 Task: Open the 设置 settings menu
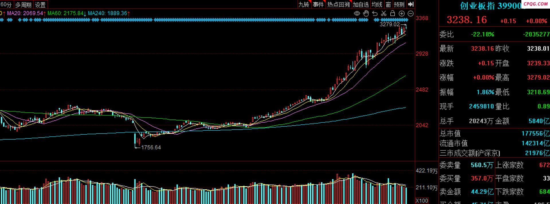pos(40,5)
